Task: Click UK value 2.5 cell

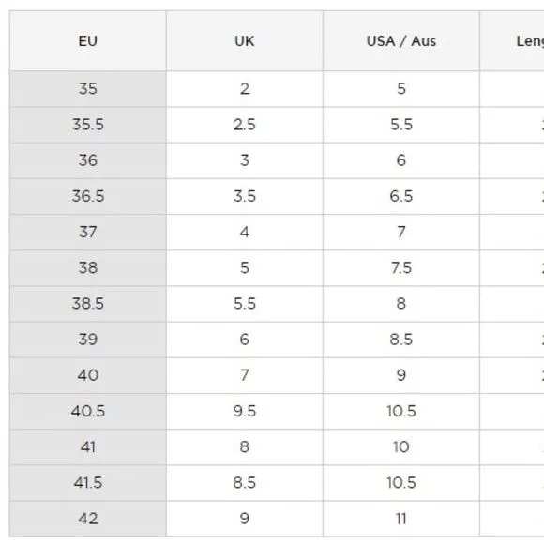Action: [x=245, y=125]
